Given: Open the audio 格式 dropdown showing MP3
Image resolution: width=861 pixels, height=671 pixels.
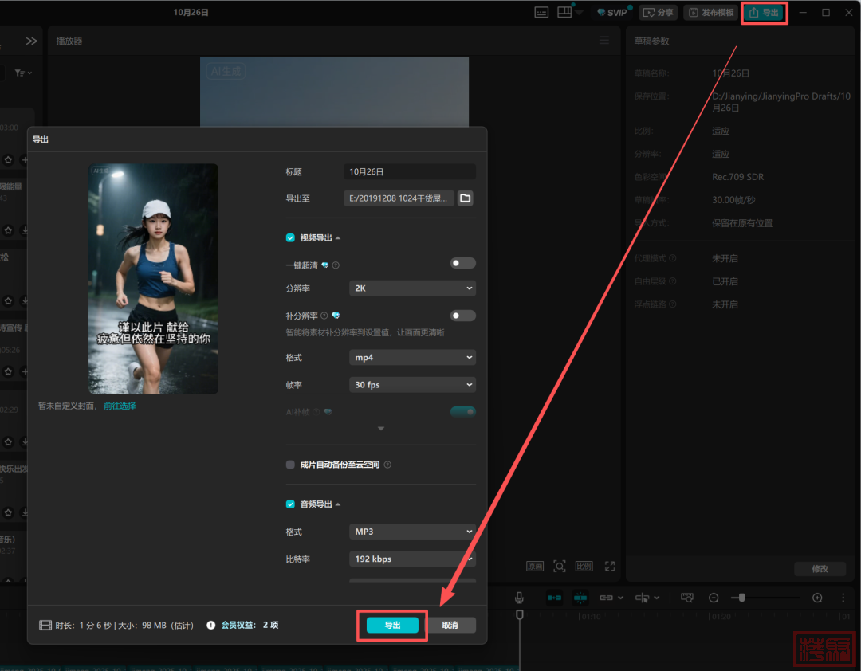Looking at the screenshot, I should click(x=412, y=532).
